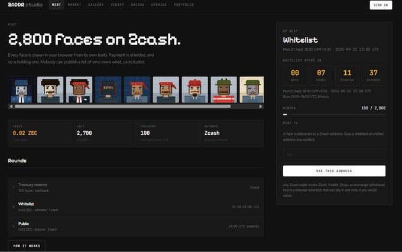Click the SIGN IN button
402x252 pixels.
[381, 5]
